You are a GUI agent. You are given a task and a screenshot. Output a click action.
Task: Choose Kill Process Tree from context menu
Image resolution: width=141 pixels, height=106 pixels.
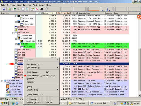[x=41, y=75]
